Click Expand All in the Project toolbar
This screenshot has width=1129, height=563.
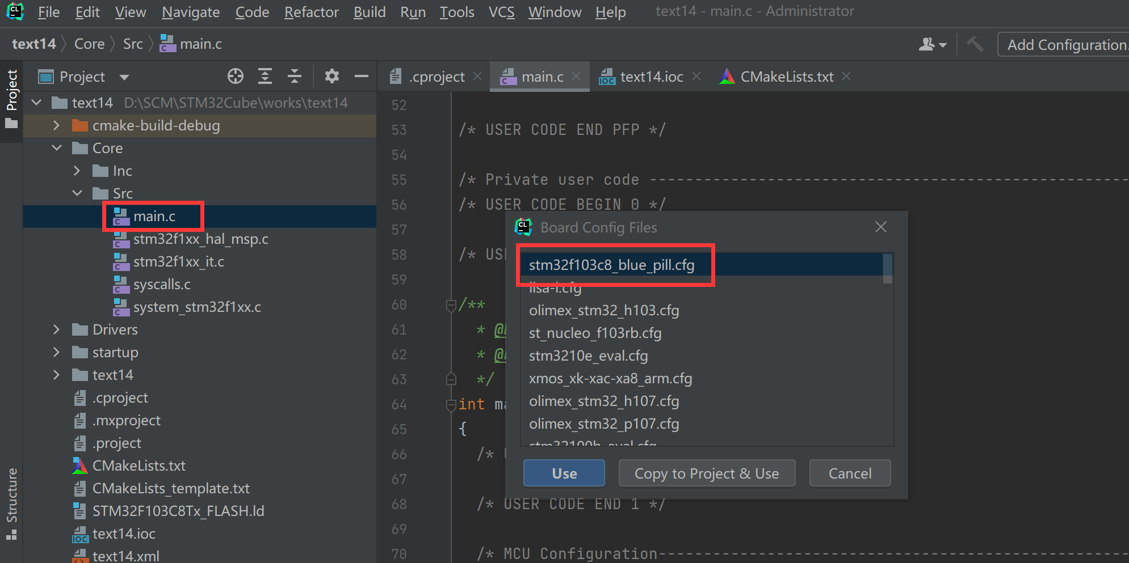pos(265,76)
